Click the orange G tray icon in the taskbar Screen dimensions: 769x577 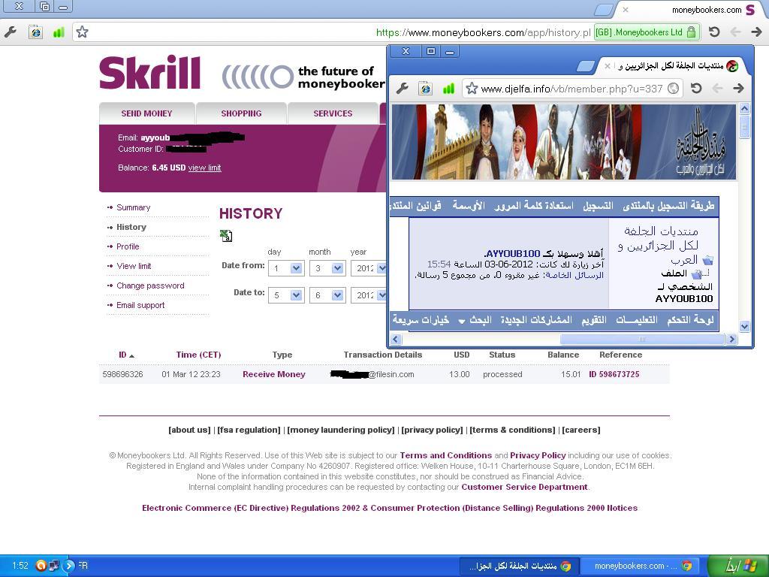[41, 566]
